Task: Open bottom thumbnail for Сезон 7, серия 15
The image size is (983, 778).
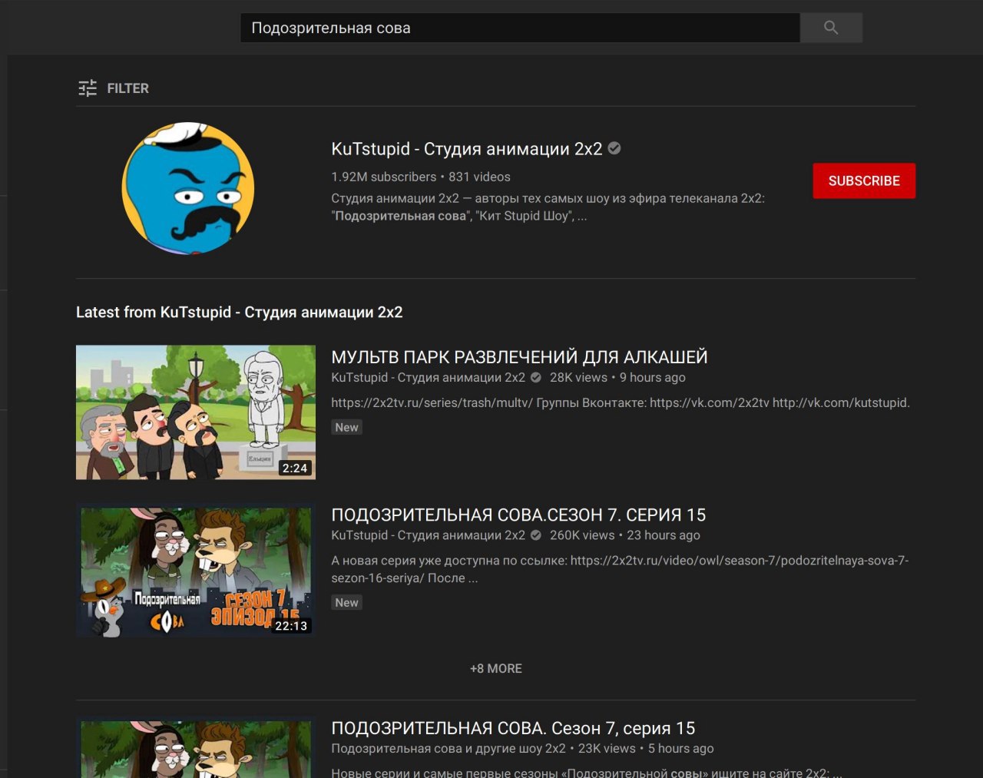Action: [x=196, y=747]
